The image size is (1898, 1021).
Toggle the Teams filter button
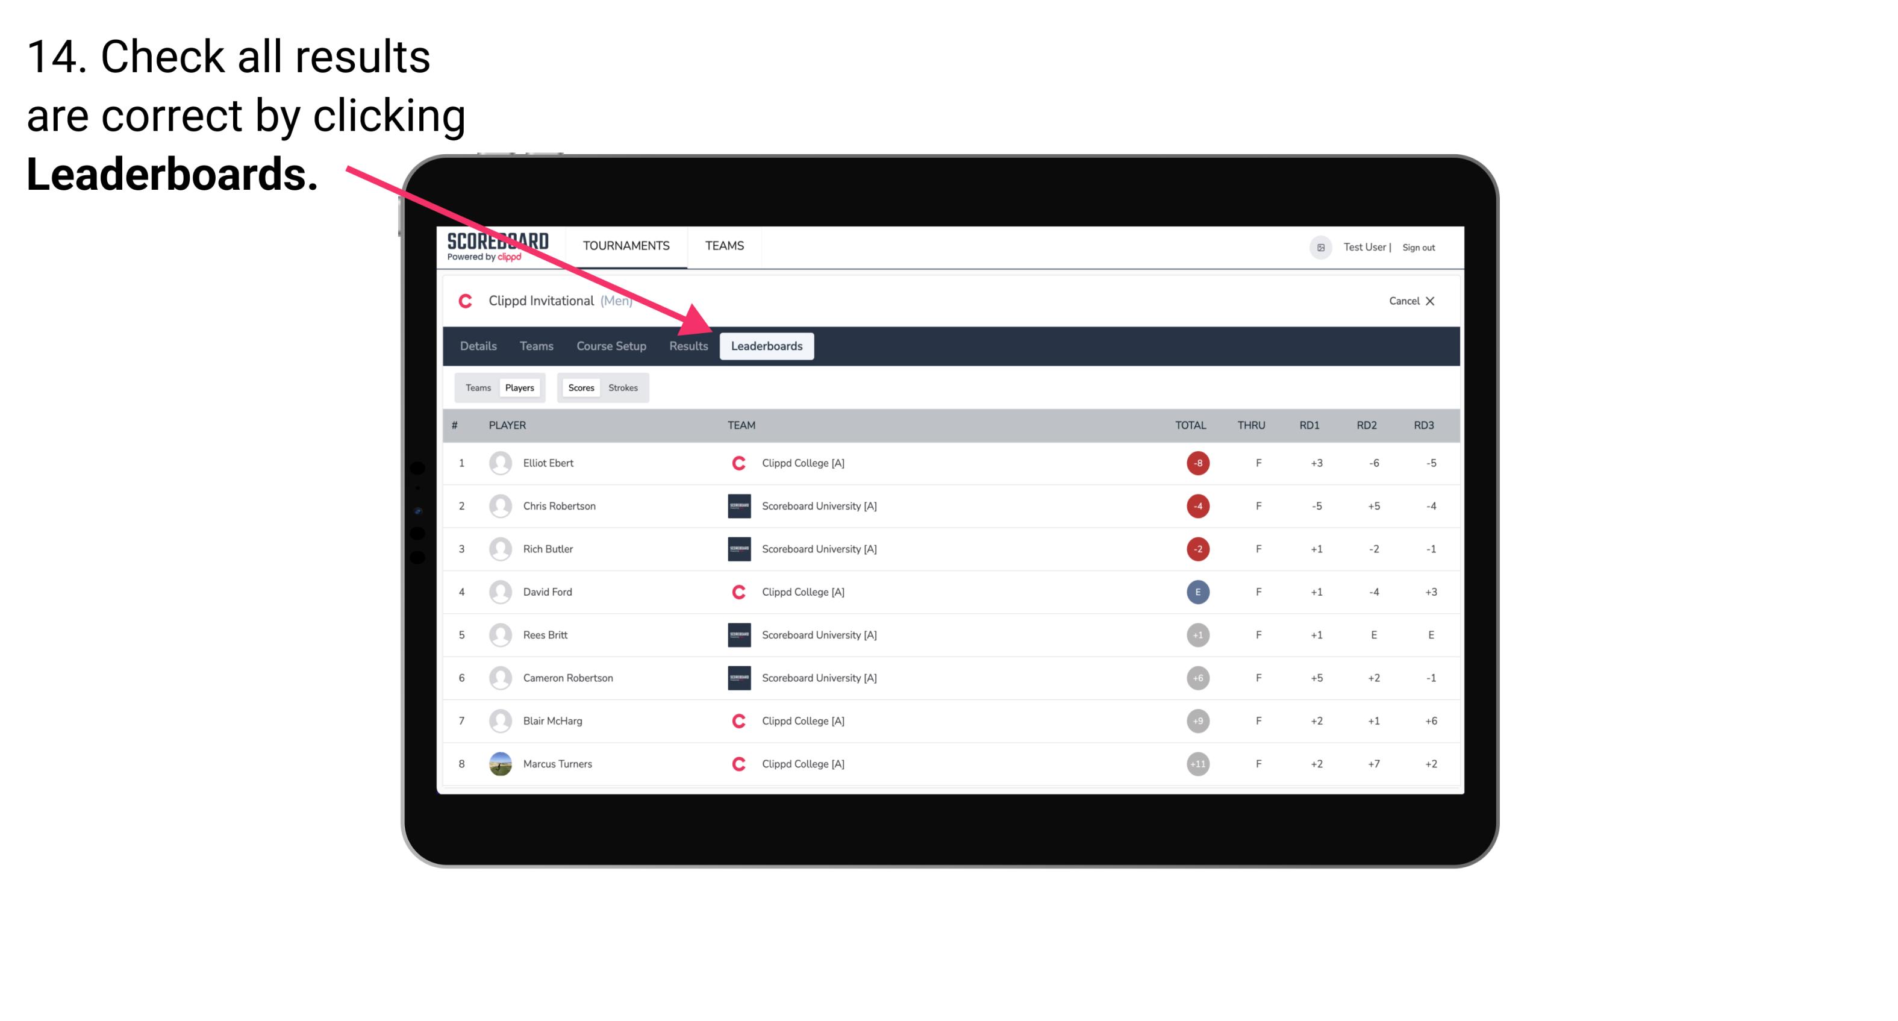[475, 387]
